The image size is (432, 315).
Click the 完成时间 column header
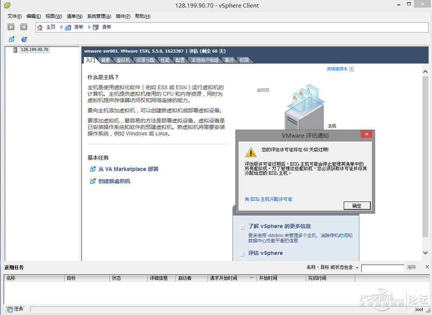coord(330,278)
